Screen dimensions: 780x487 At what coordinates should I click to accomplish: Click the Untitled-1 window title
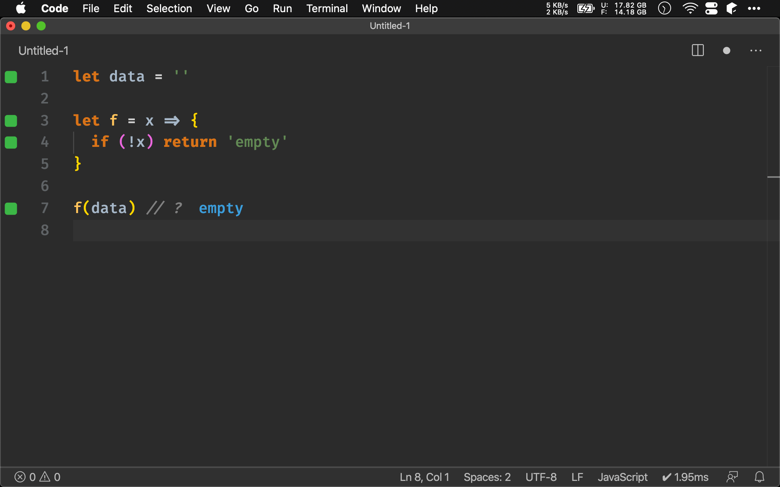point(390,25)
